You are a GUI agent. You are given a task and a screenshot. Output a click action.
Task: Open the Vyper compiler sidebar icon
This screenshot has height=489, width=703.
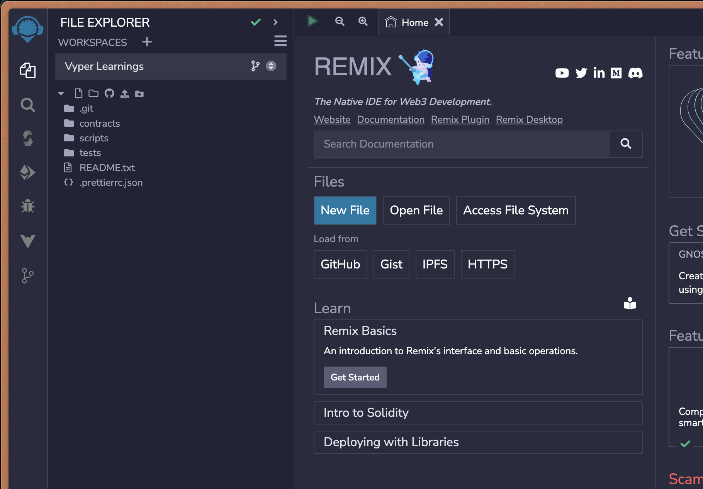click(x=27, y=241)
